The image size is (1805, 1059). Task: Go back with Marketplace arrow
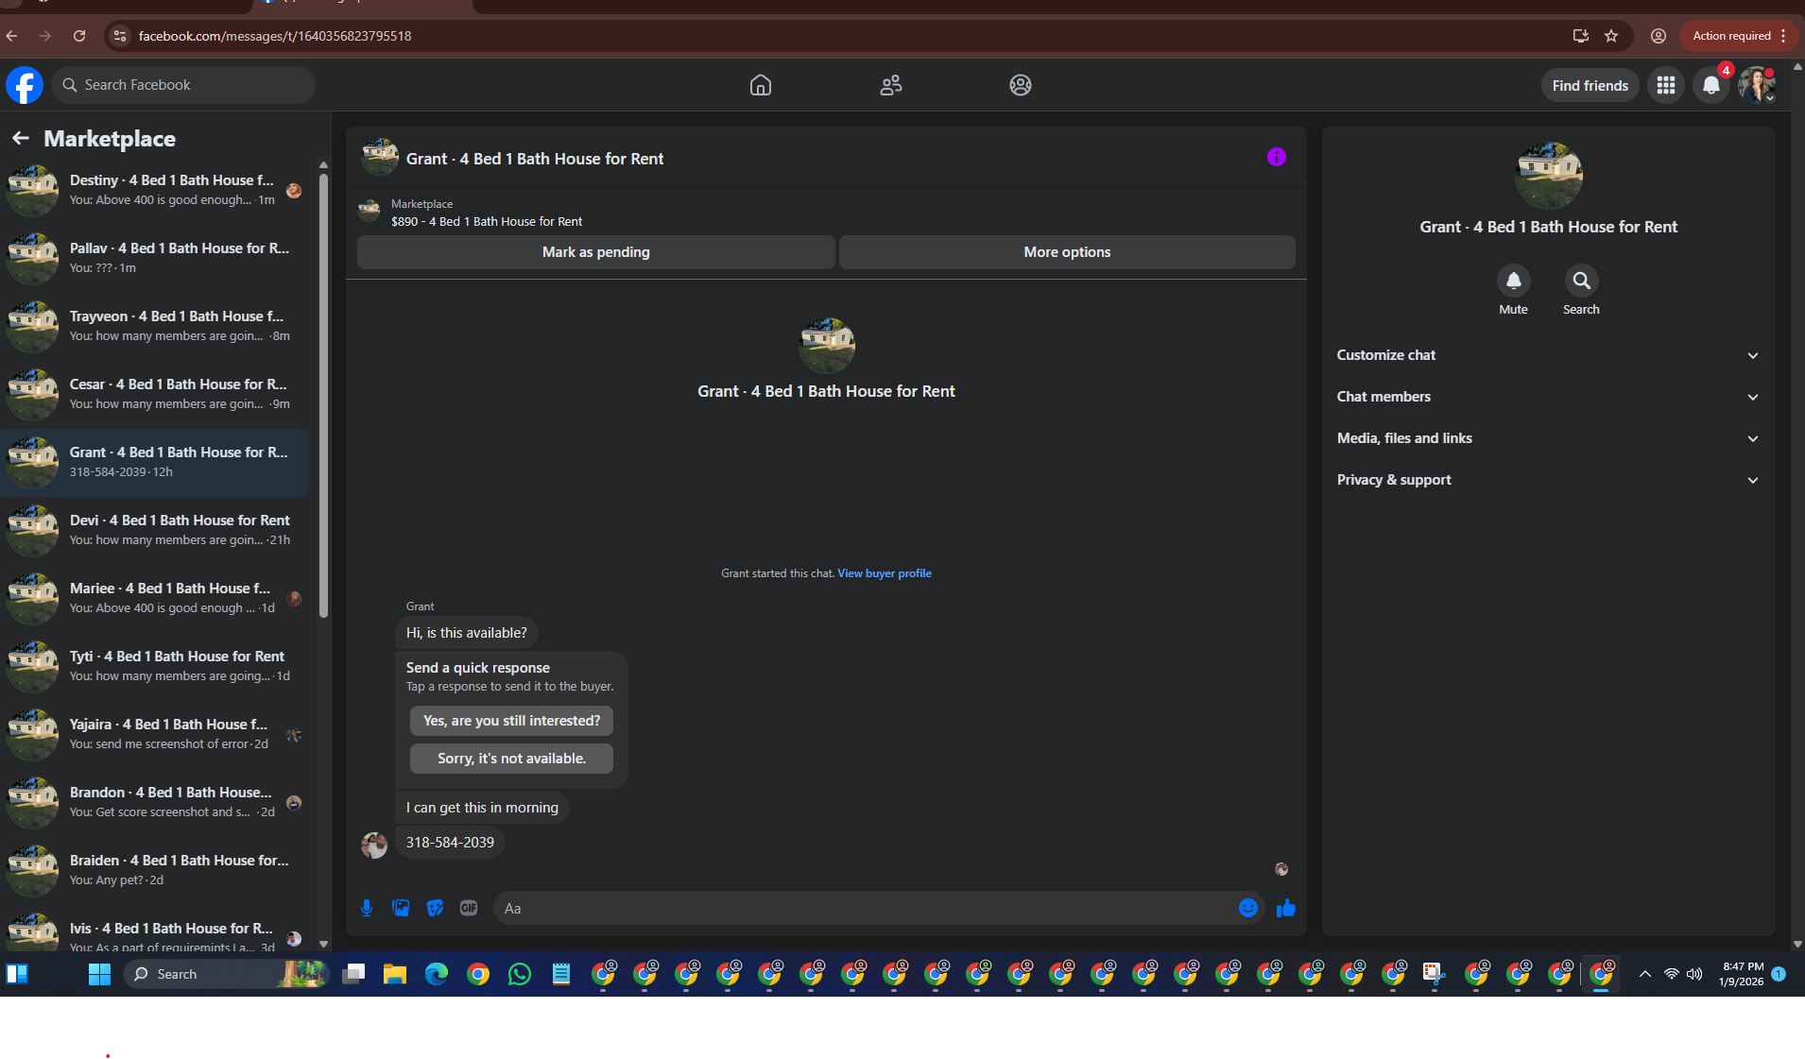(x=21, y=139)
